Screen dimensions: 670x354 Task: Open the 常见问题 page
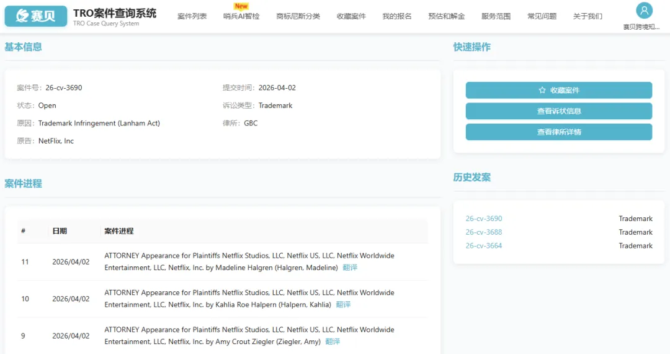(x=542, y=16)
